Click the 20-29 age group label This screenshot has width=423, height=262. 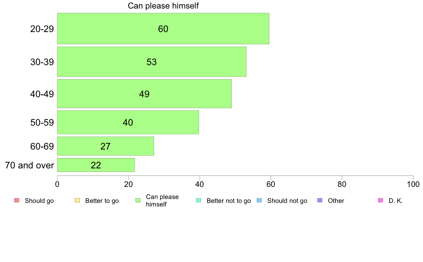pyautogui.click(x=42, y=29)
